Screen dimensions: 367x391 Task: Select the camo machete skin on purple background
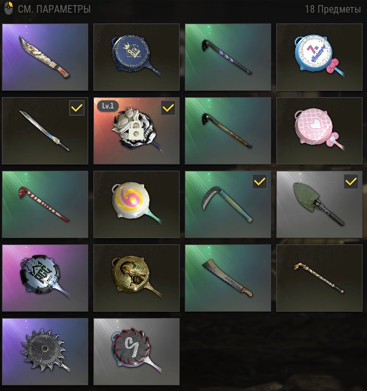[45, 57]
